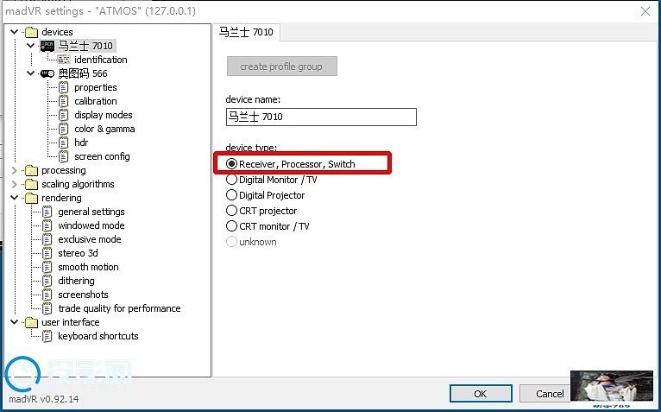Viewport: 661px width, 412px height.
Task: Click the rendering folder icon
Action: click(31, 198)
